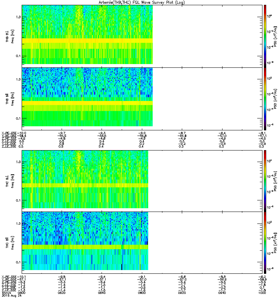The height and width of the screenshot is (298, 280).
Task: Click the -10.0 X_RE_GSE value under THB panels
Action: coord(22,133)
